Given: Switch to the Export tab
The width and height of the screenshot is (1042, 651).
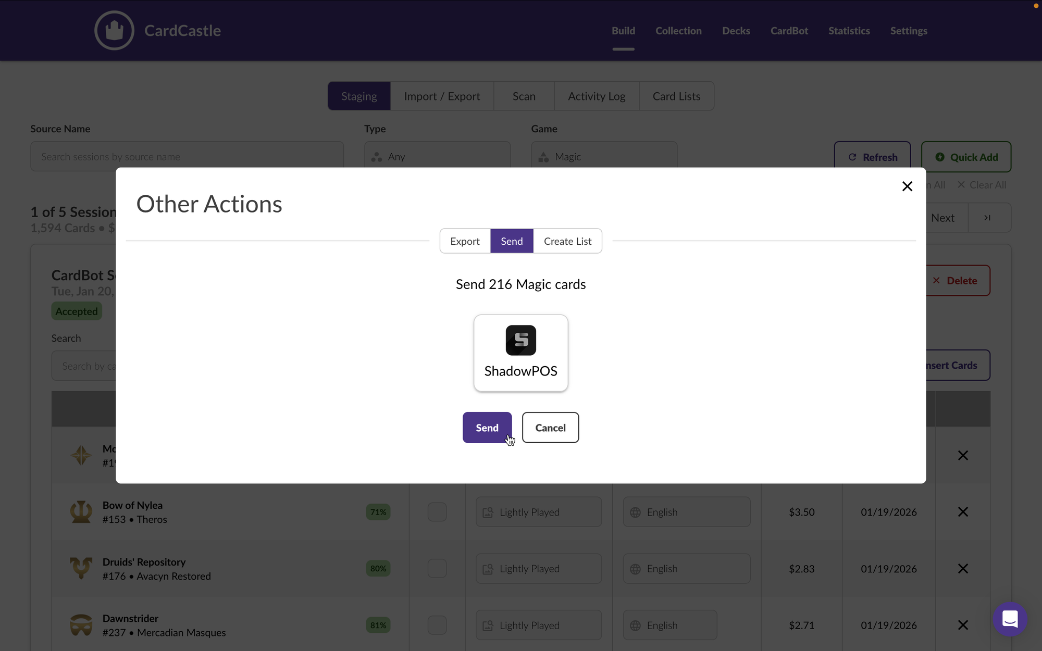Looking at the screenshot, I should [465, 241].
